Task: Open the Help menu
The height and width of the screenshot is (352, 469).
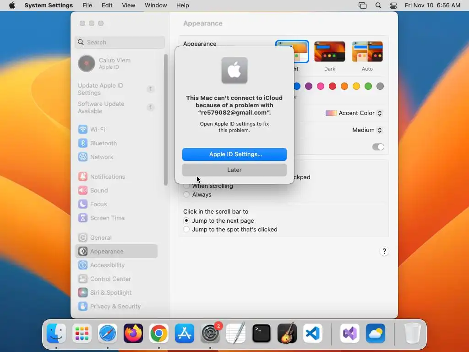Action: [182, 5]
